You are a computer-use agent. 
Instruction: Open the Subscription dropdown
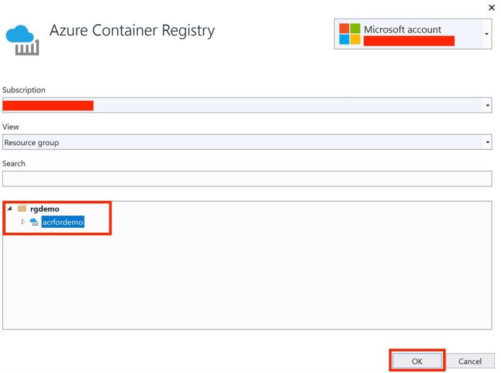point(488,104)
